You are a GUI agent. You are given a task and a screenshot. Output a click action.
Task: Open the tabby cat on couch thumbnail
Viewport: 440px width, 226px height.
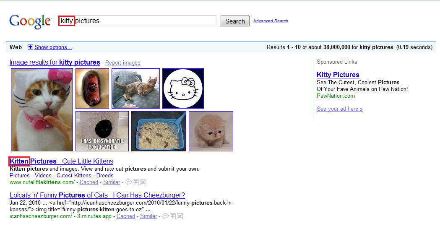tap(135, 88)
